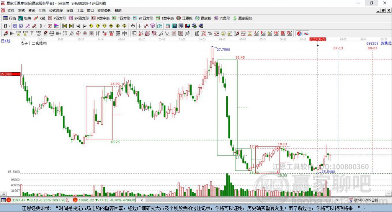Open 赢家服务 with dollar icon

point(242,18)
